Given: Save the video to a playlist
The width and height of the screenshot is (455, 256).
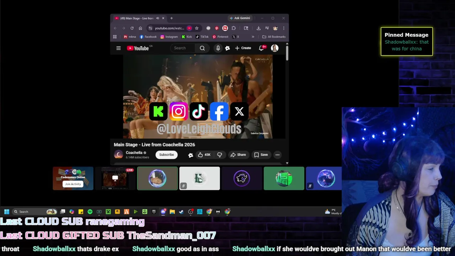Looking at the screenshot, I should click(x=261, y=155).
